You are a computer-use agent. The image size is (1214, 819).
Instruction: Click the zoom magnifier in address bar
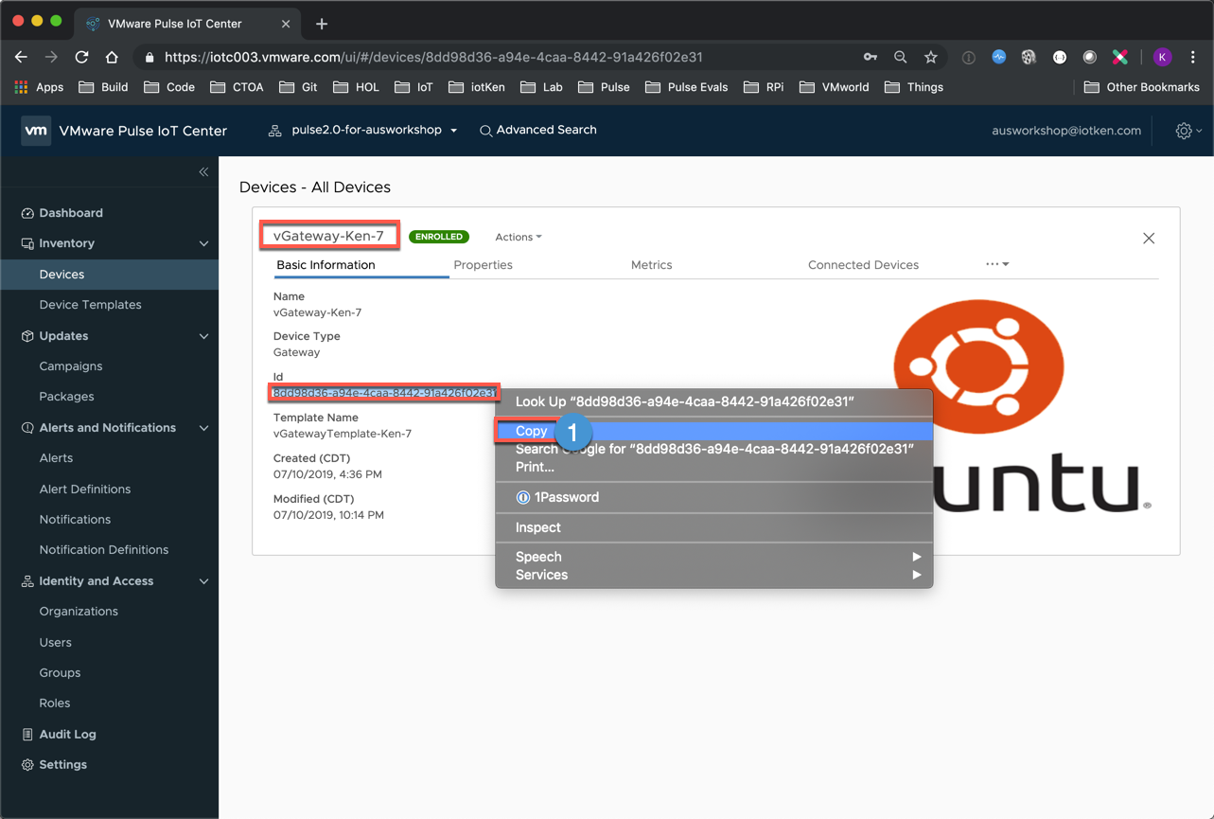[x=901, y=57]
